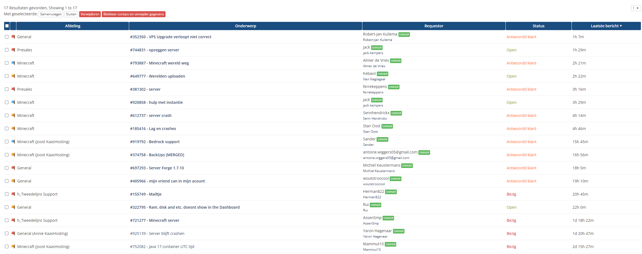Click the OWNER badge next to Robert-Jan Kuilema
This screenshot has width=642, height=254.
point(404,35)
